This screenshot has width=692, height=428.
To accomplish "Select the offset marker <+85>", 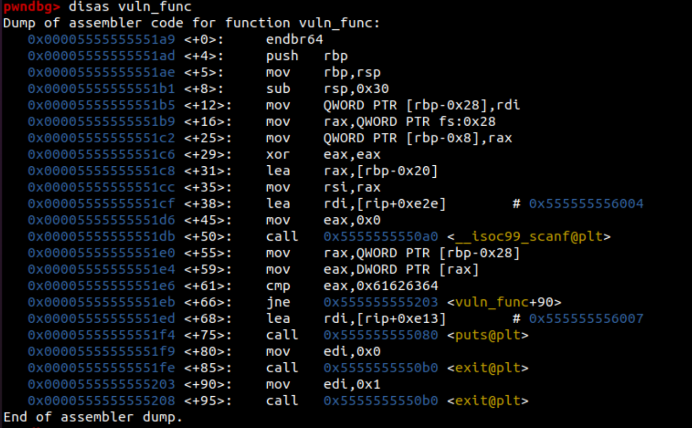I will pyautogui.click(x=208, y=368).
